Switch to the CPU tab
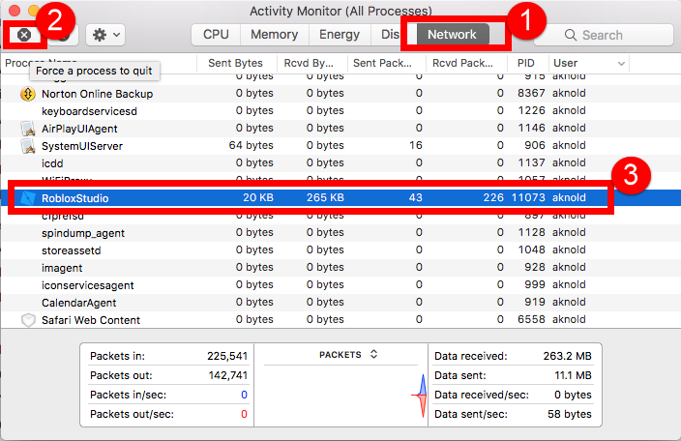 point(216,35)
